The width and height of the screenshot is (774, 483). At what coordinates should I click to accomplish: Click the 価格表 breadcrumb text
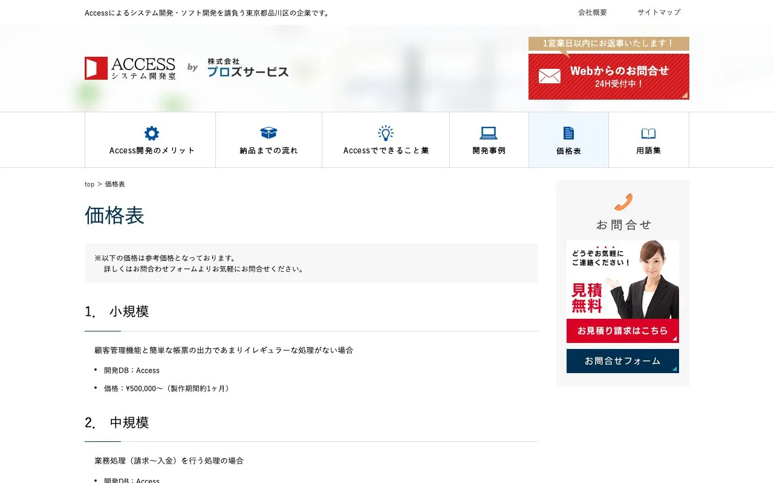tap(115, 184)
